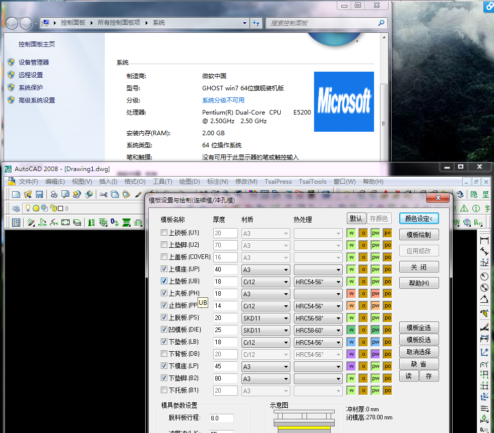
Task: Click the warning triangle icon in toolbar
Action: (x=464, y=208)
